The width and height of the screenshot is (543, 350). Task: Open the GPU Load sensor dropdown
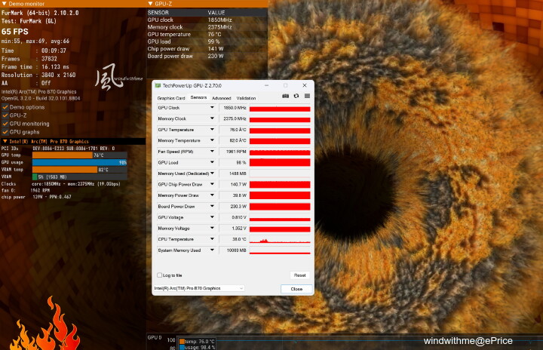tap(212, 162)
